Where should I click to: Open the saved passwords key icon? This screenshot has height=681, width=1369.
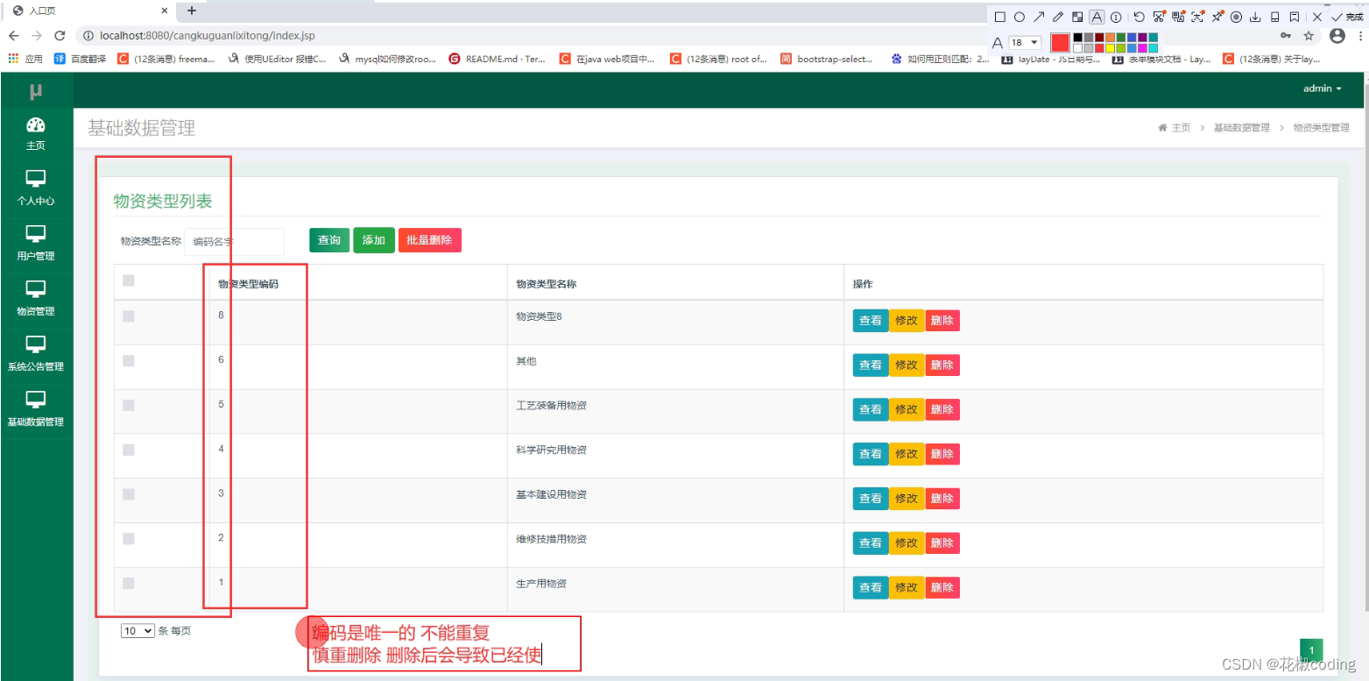click(1285, 36)
